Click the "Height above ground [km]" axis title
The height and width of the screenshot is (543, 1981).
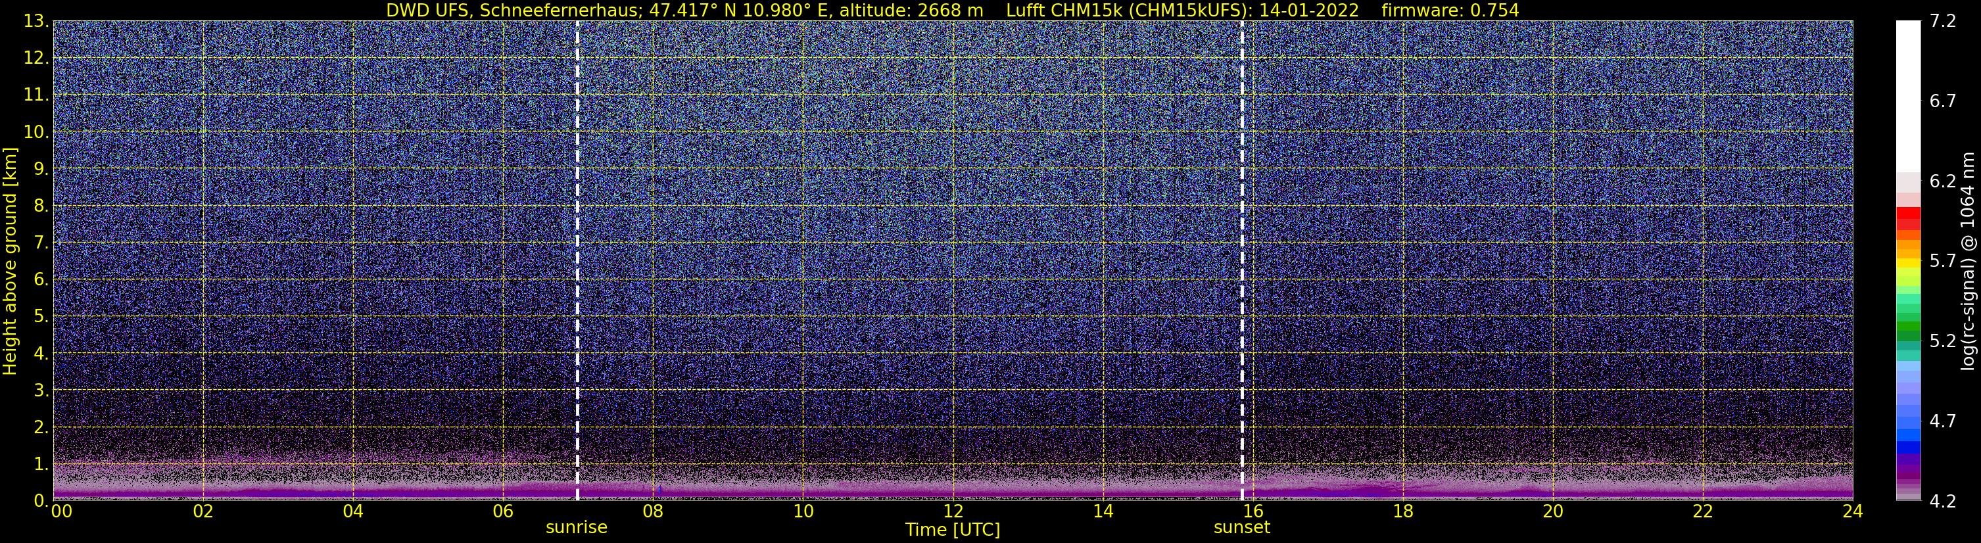click(10, 262)
